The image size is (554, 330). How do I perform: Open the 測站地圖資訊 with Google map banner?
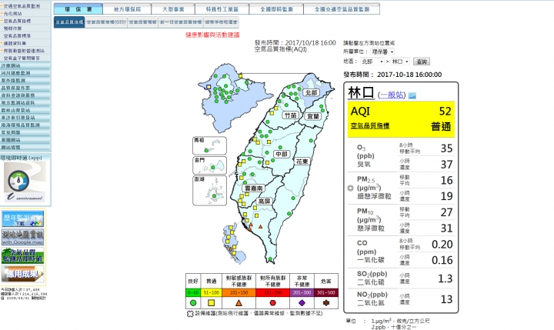coord(22,237)
